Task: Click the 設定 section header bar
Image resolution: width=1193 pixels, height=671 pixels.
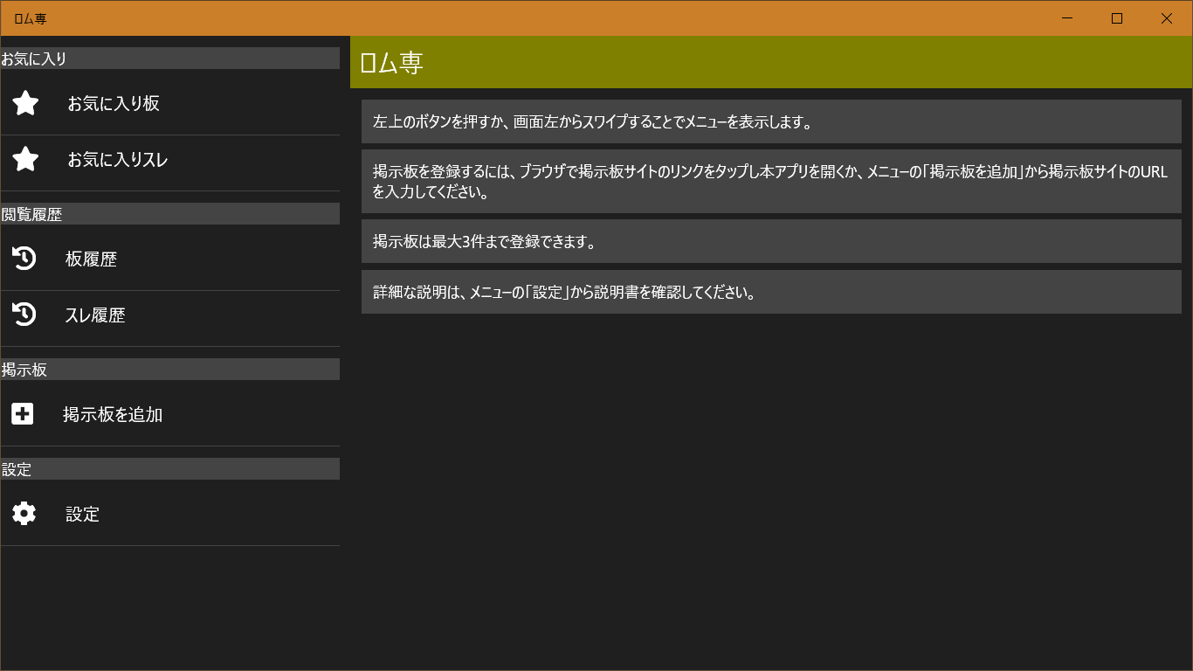Action: (x=170, y=468)
